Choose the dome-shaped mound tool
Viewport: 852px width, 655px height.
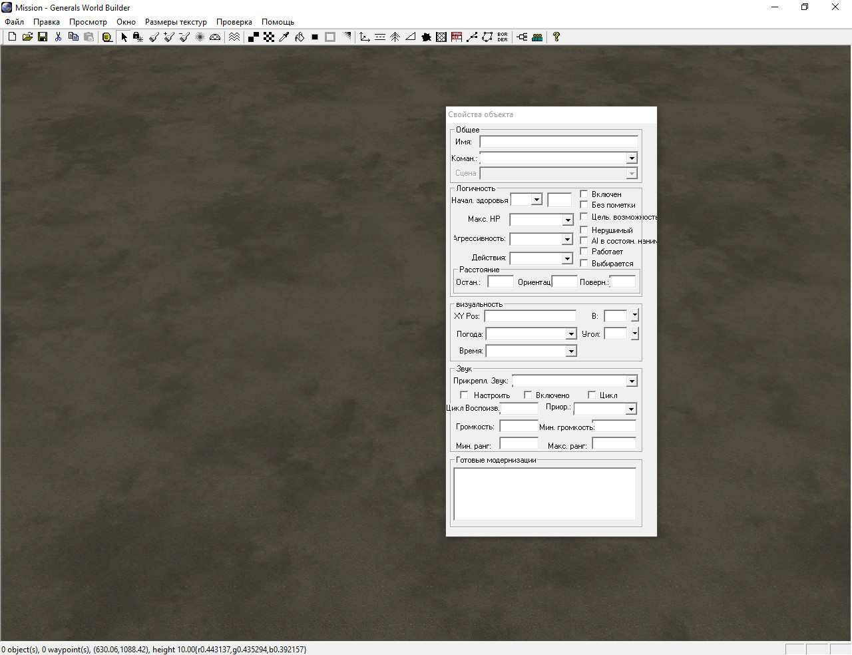pyautogui.click(x=215, y=37)
